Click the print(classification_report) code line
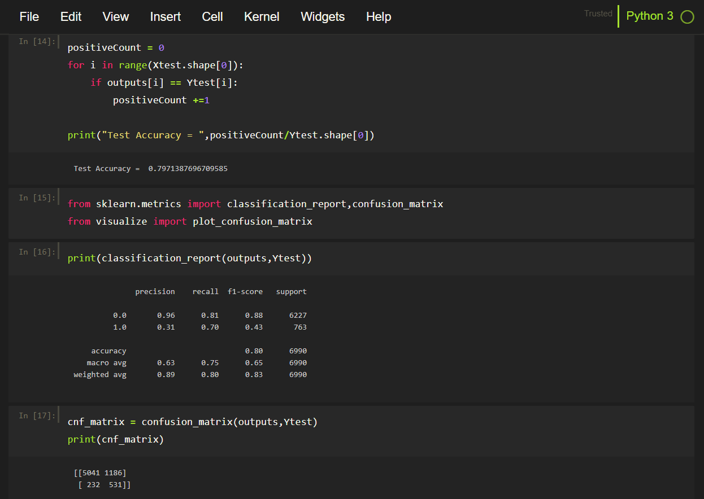Screen dimensions: 704x499 point(190,258)
